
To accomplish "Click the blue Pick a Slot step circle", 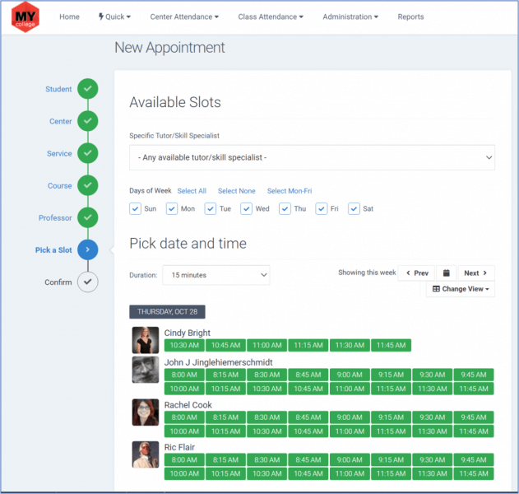I will tap(88, 249).
